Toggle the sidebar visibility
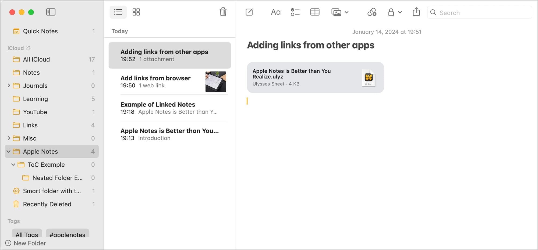 pos(51,12)
